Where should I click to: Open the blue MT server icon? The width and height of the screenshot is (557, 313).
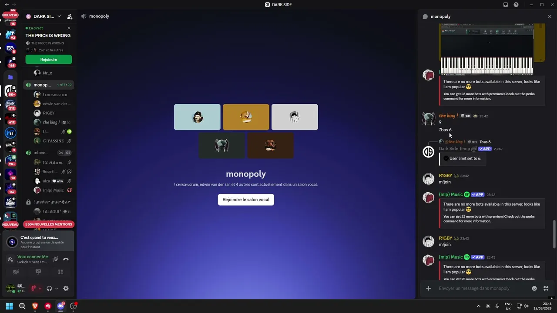(x=10, y=133)
